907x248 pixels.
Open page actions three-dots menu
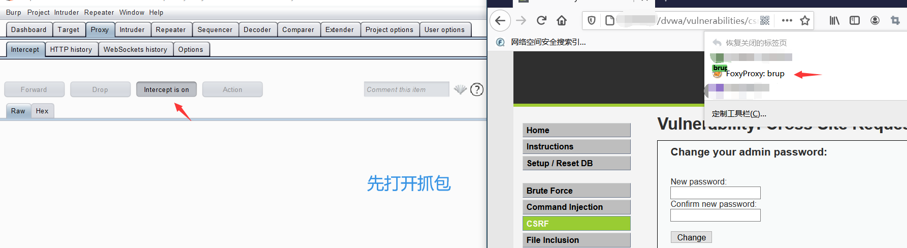(787, 20)
